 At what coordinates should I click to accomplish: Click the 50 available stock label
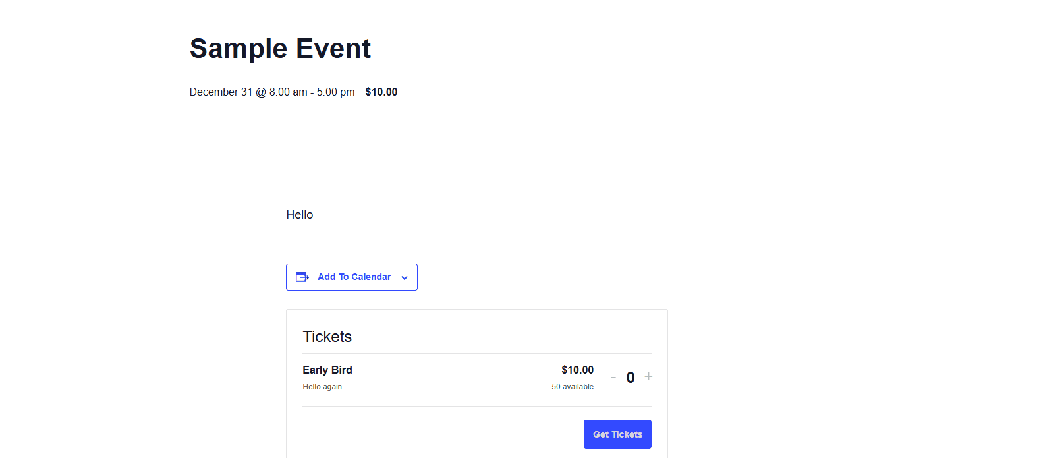pos(573,387)
